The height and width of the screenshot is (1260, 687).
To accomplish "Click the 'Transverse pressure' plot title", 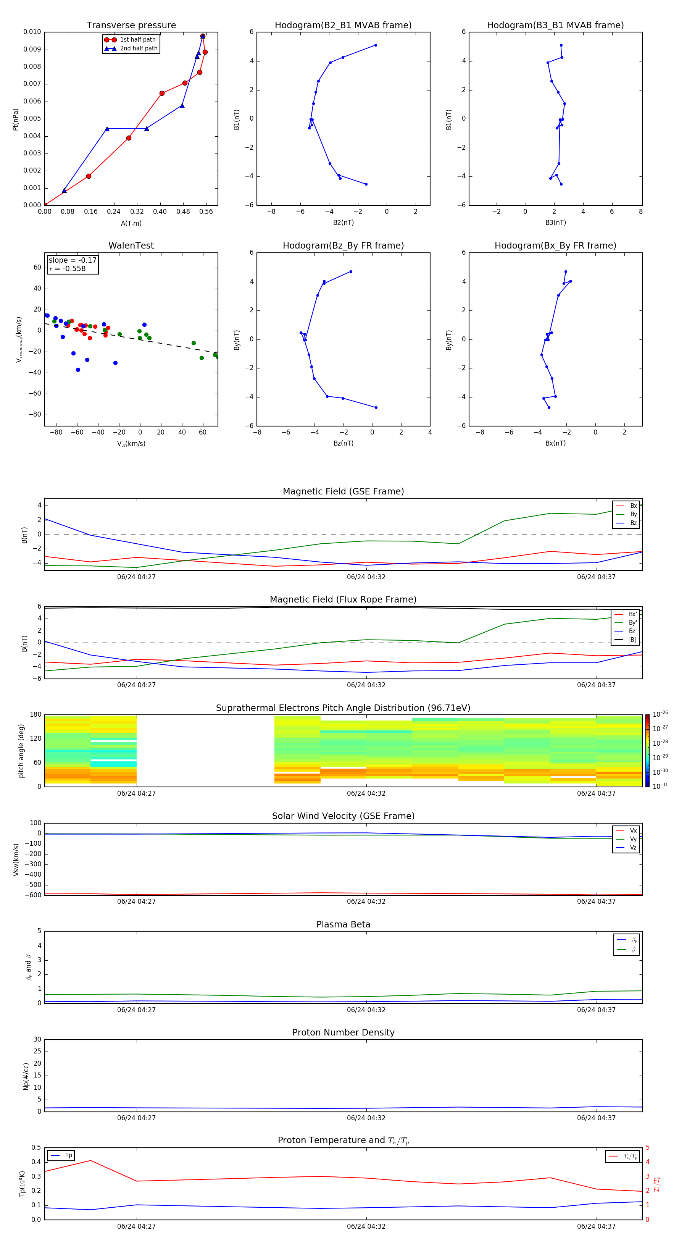I will [x=131, y=26].
